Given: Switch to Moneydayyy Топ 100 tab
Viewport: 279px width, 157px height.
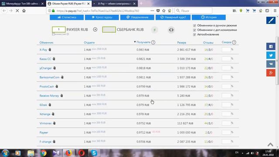Looking at the screenshot, I should 23,3.
